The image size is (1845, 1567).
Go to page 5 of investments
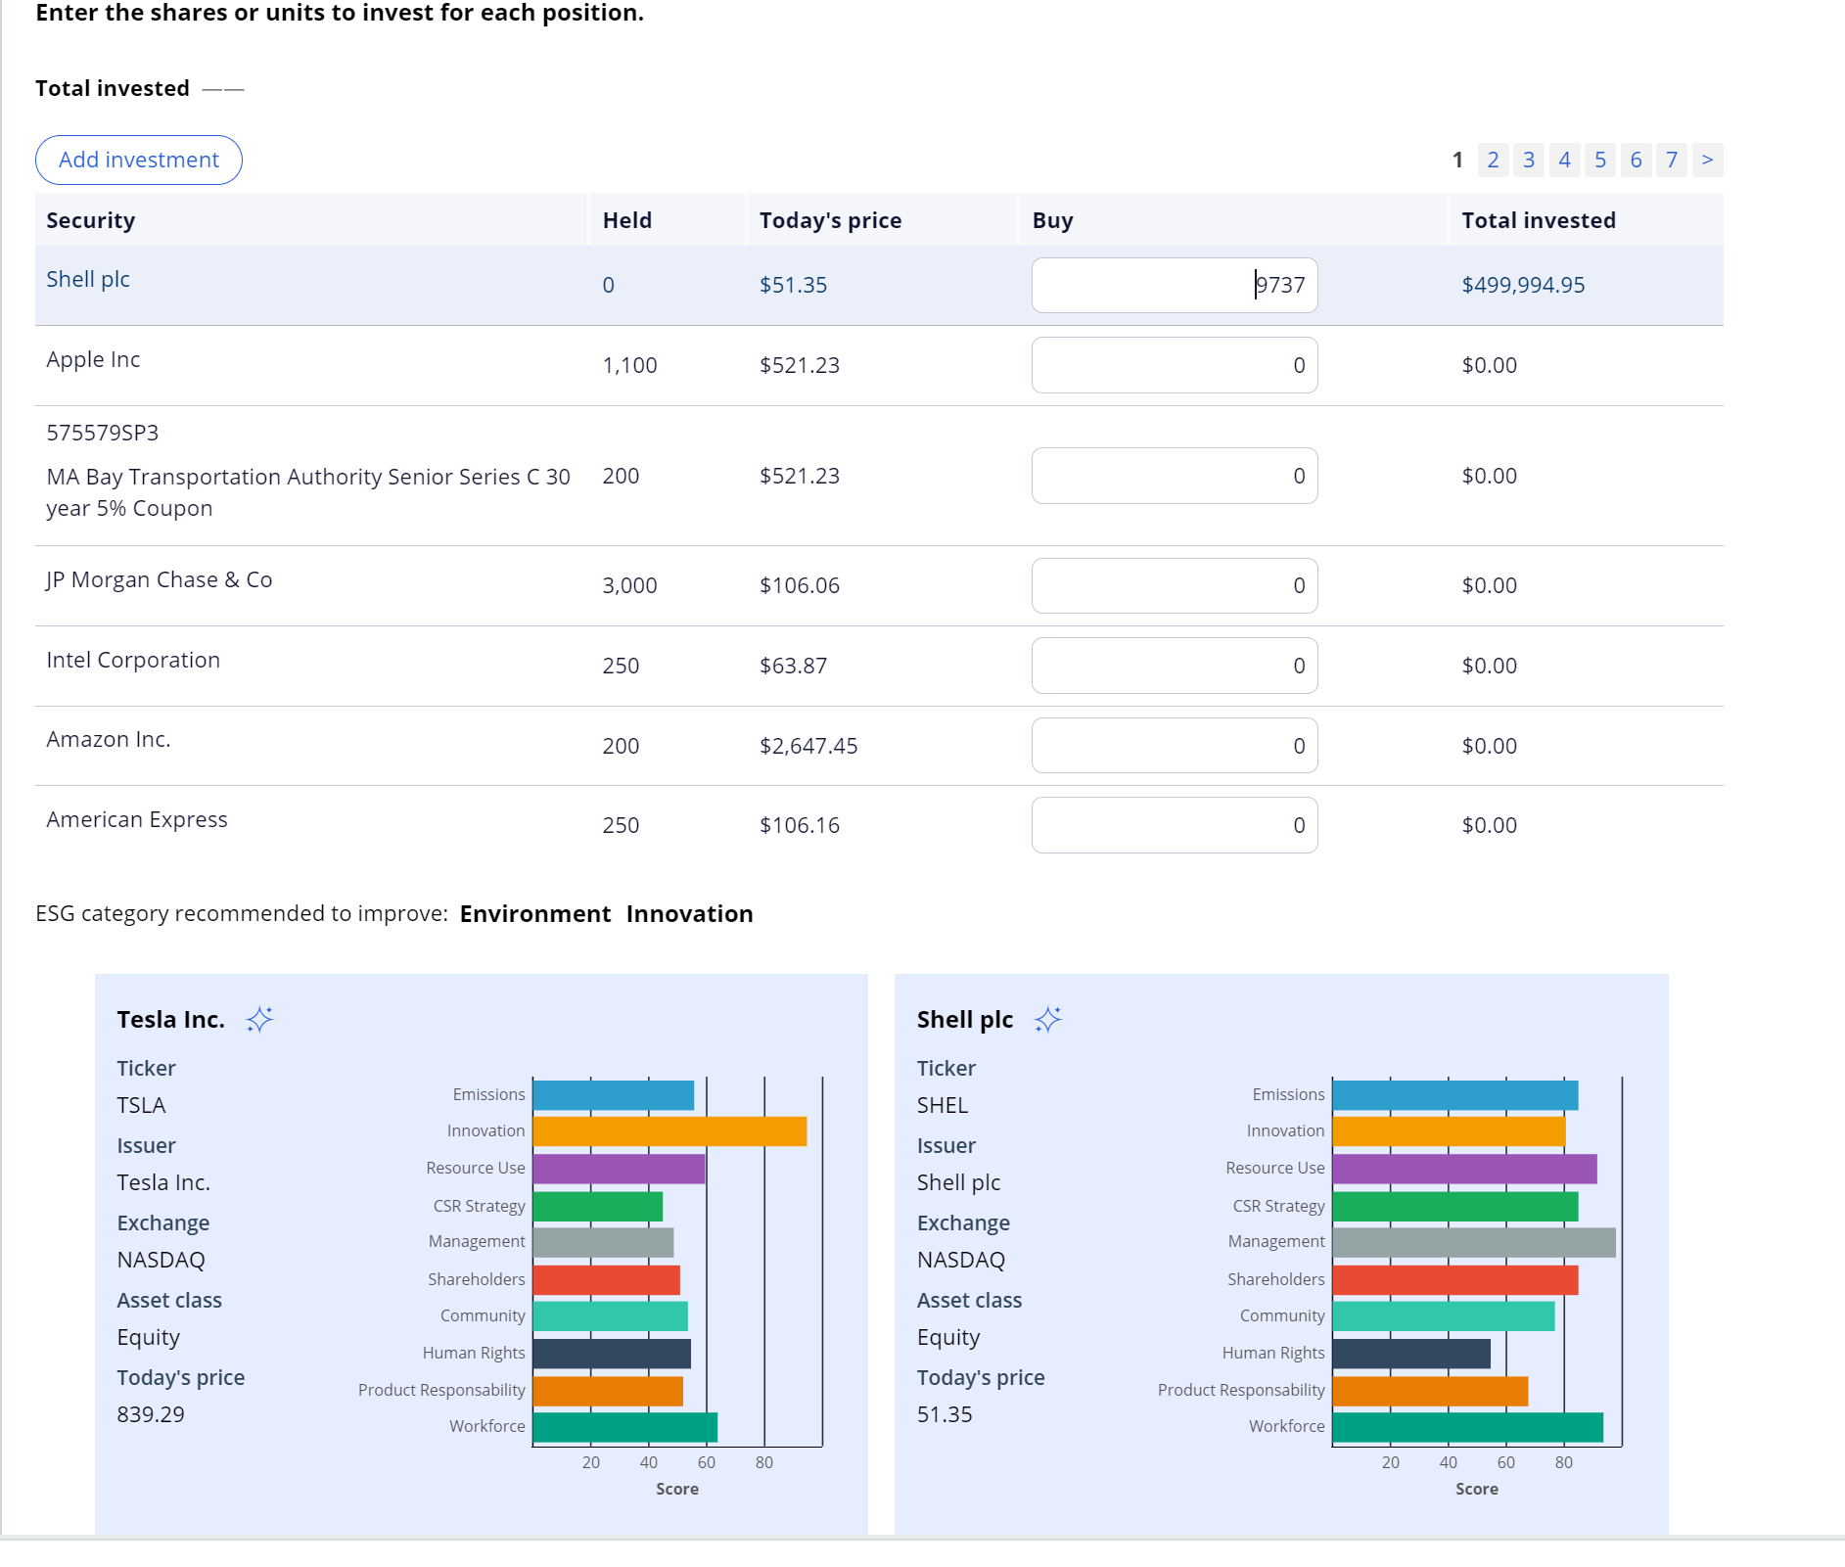tap(1600, 160)
